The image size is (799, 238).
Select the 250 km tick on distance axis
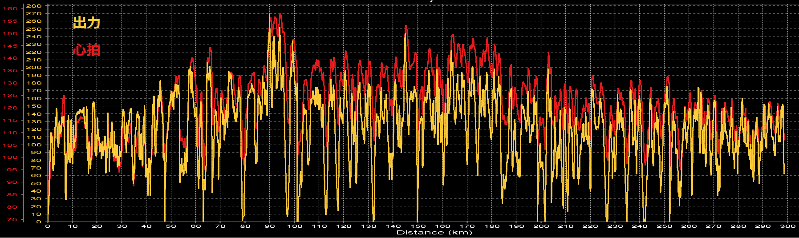[x=664, y=226]
